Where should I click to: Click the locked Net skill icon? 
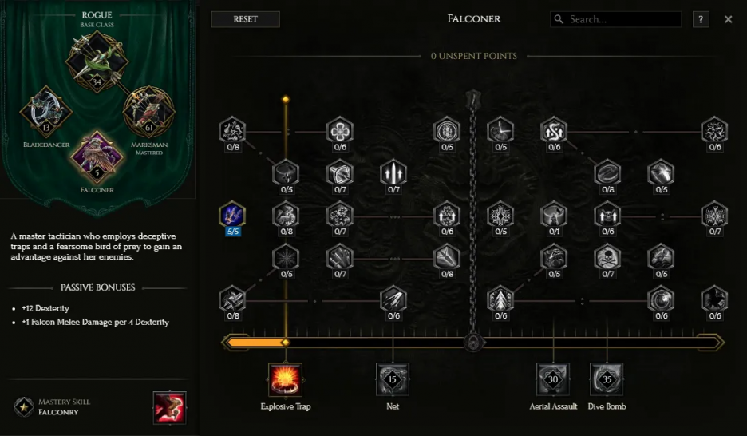click(393, 379)
